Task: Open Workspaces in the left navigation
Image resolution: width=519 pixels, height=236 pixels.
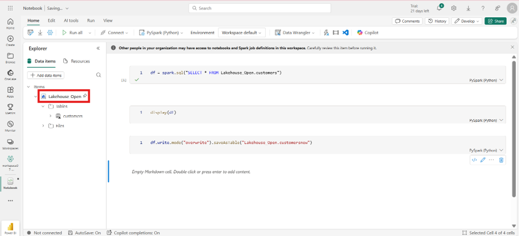Action: [x=11, y=144]
